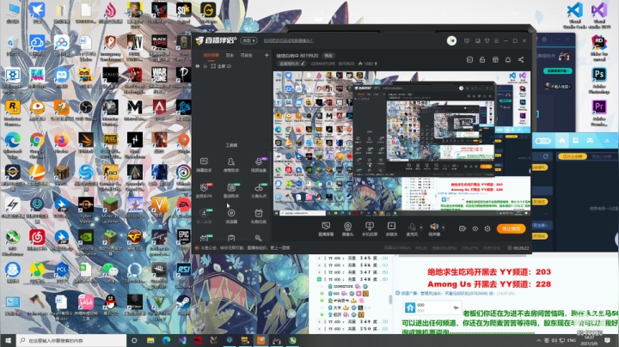Open the 礼物任务 tool
This screenshot has height=347, width=619.
point(259,216)
